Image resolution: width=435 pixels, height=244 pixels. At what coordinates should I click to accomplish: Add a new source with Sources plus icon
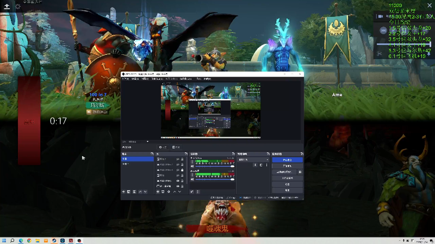point(158,192)
